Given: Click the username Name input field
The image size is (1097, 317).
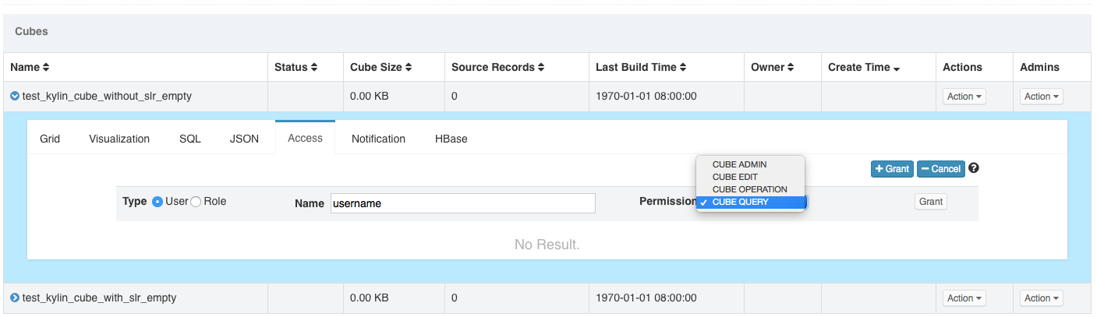Looking at the screenshot, I should click(462, 203).
